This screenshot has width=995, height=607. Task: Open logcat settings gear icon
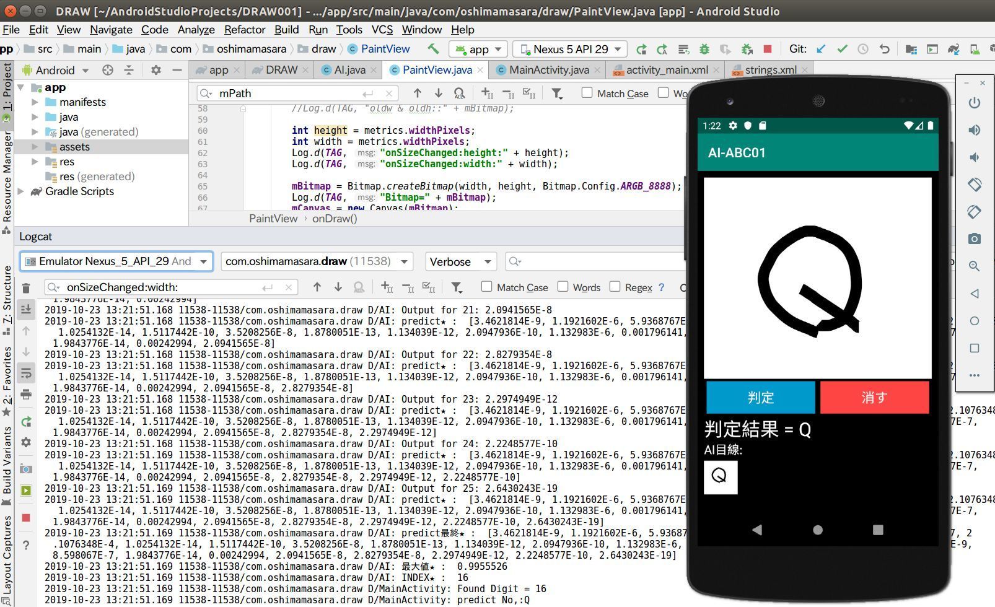[26, 442]
